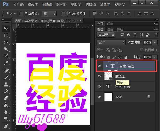Viewport: 160px width, 131px height.
Task: Click the lock position icon in Layers panel
Action: pos(120,57)
